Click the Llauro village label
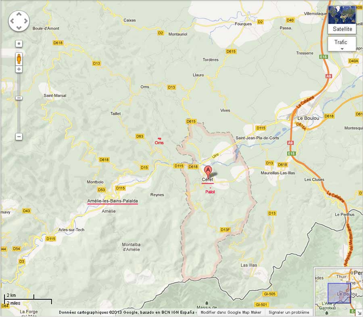 tap(198, 75)
